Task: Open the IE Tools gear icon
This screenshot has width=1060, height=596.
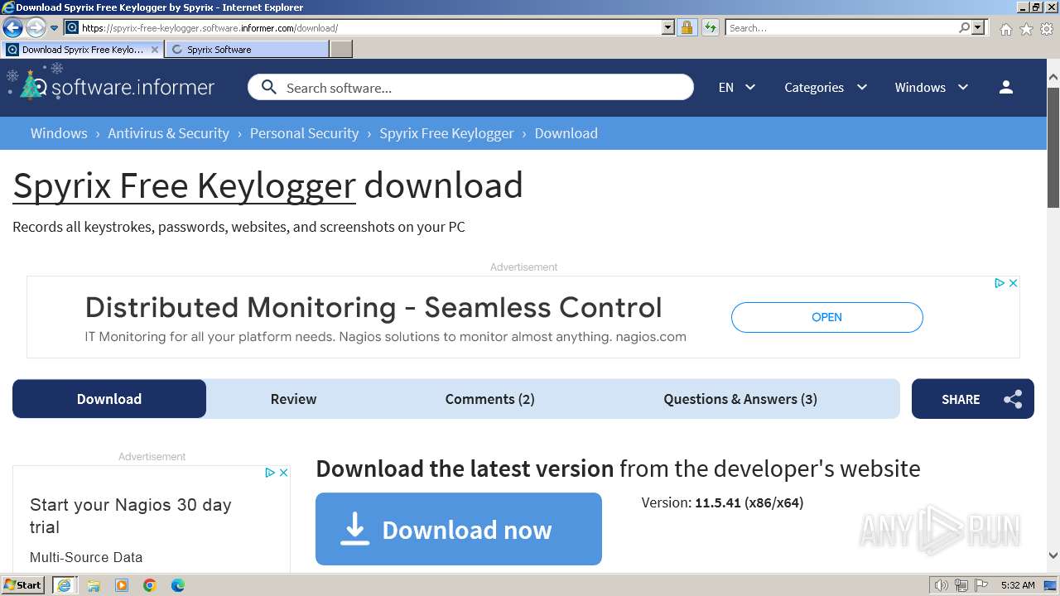Action: (1047, 29)
